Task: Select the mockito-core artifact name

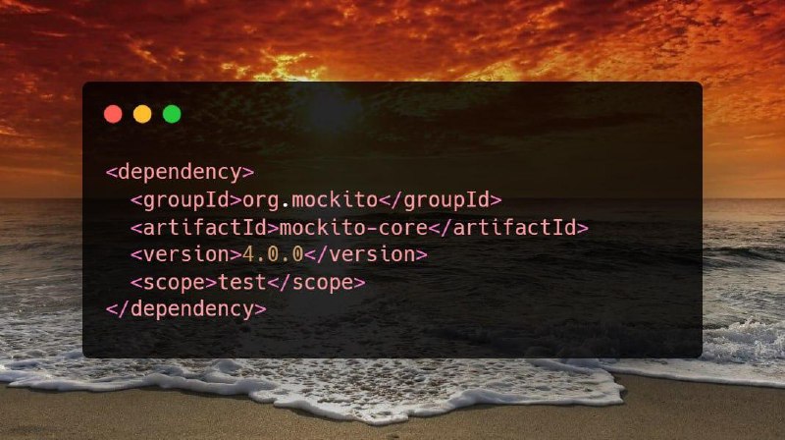Action: (x=354, y=228)
